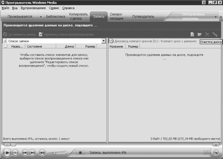223x159 pixels.
Task: Stop the burn using square stop icon
Action: point(80,153)
